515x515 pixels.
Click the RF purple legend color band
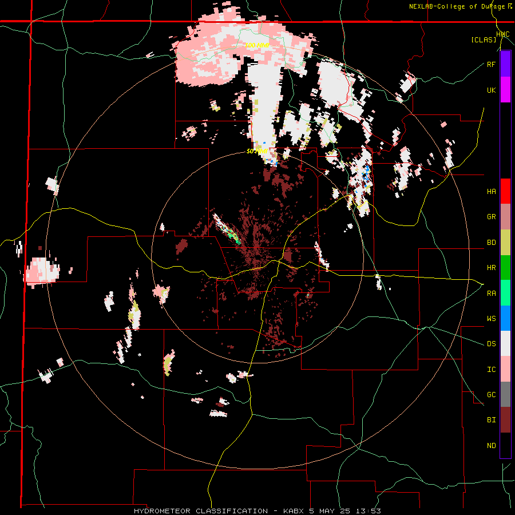505,64
